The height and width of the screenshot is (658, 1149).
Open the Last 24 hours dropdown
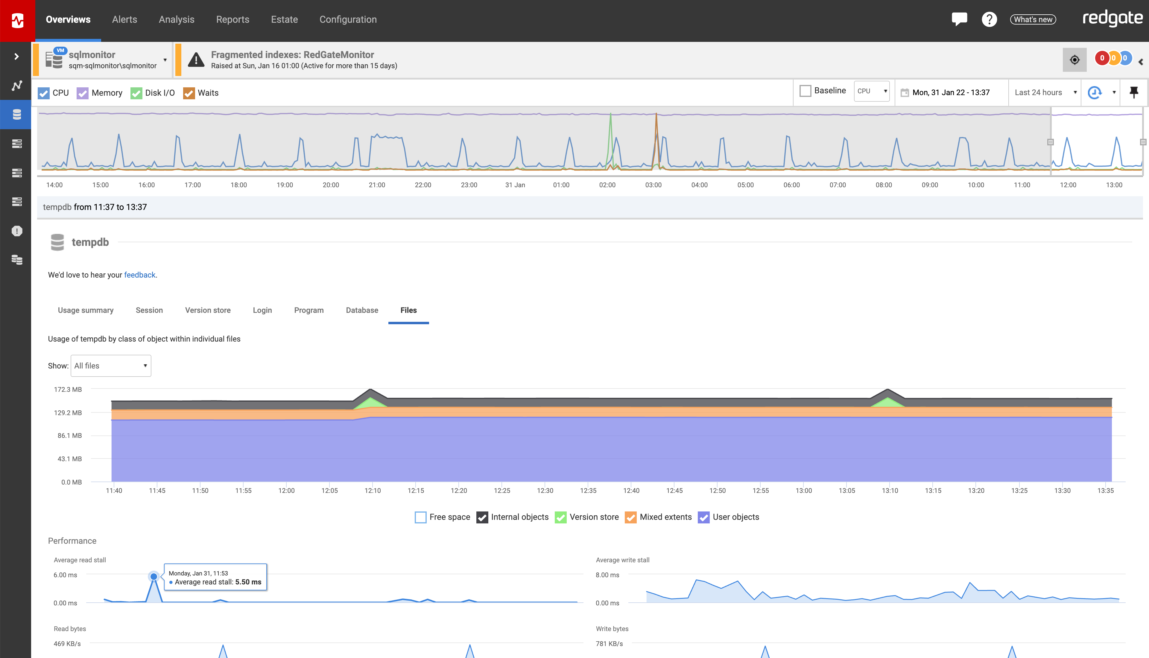1044,92
